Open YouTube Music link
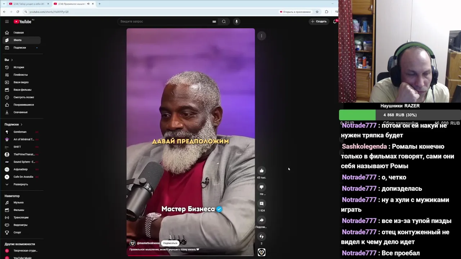Screen dimensions: 461x259 22,258
